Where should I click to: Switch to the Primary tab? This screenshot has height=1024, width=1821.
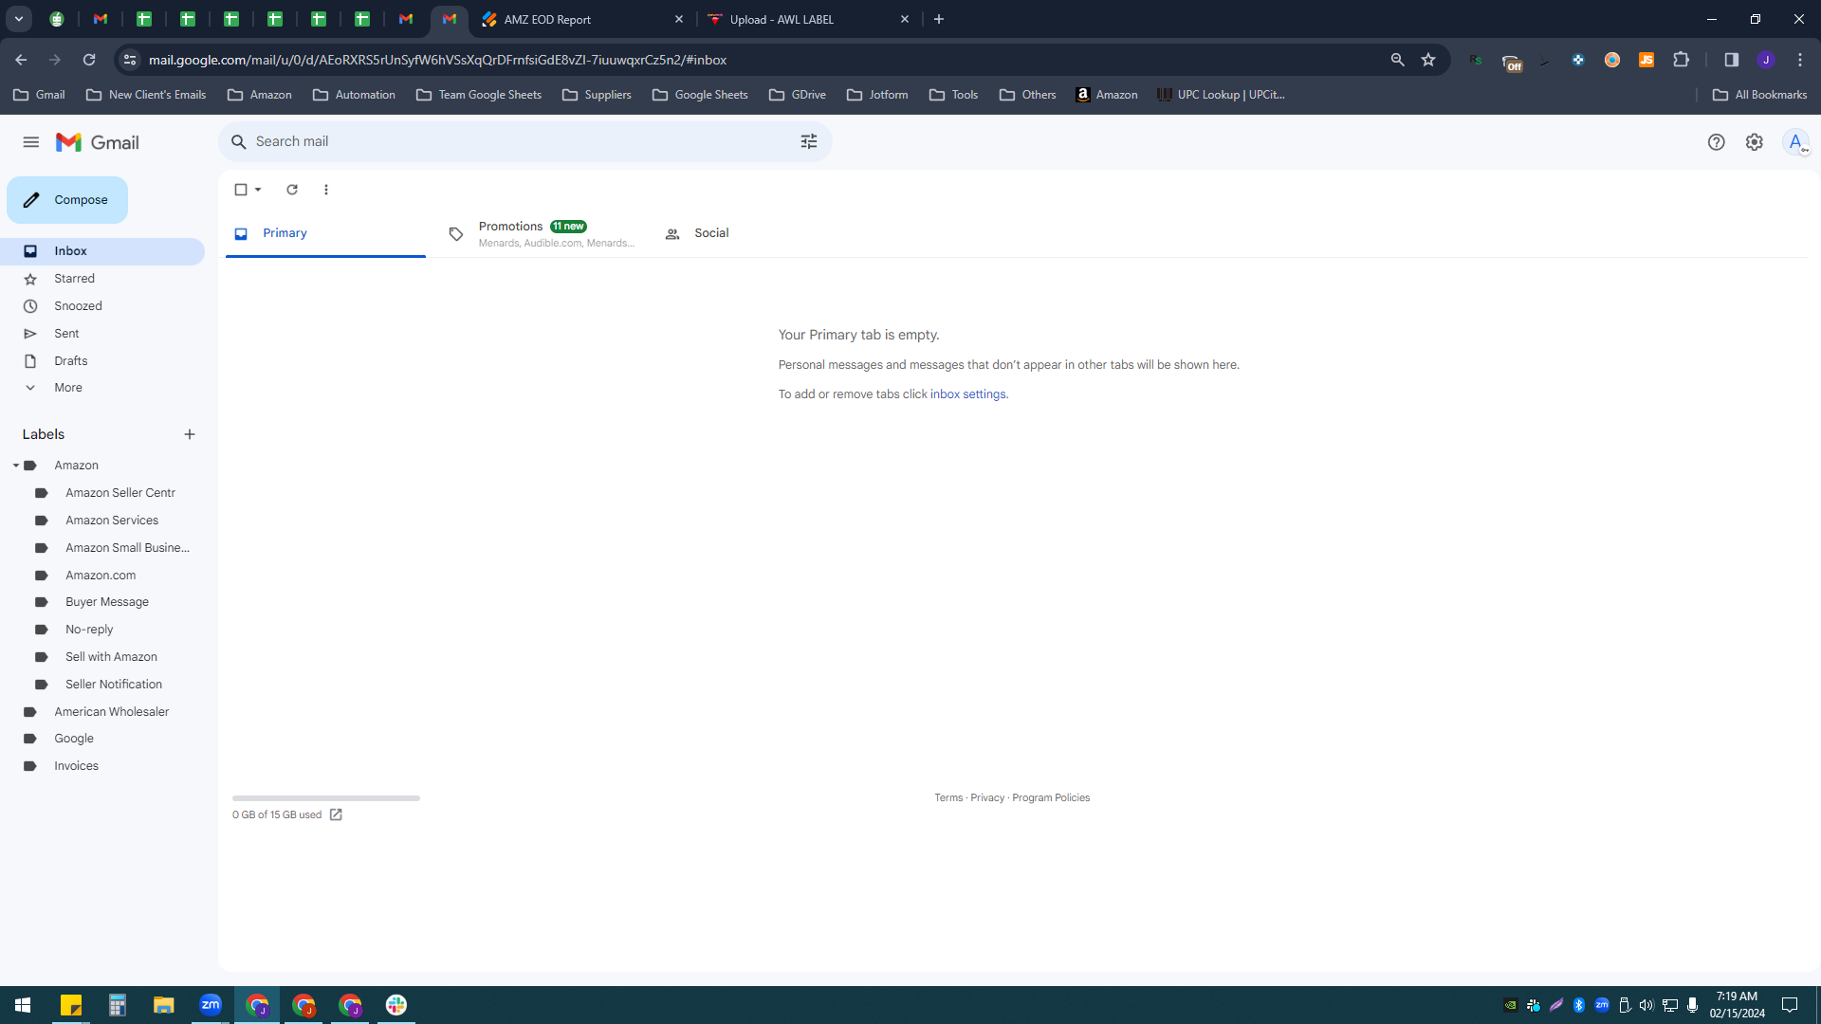click(x=325, y=233)
